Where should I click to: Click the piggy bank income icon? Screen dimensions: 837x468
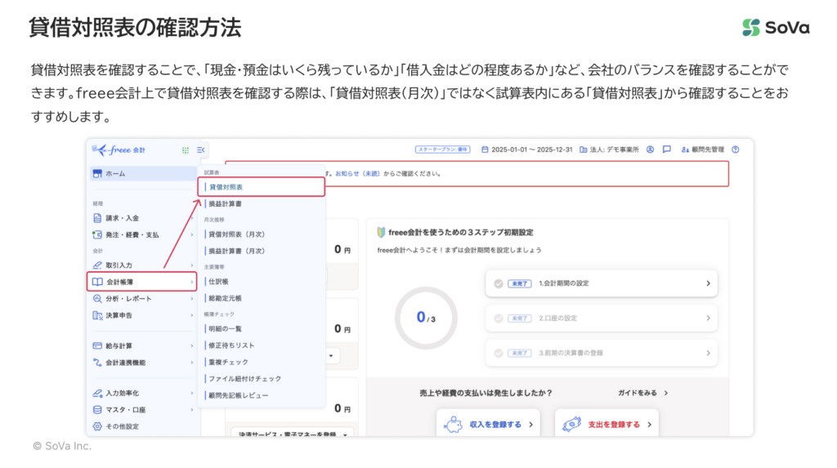click(x=454, y=425)
